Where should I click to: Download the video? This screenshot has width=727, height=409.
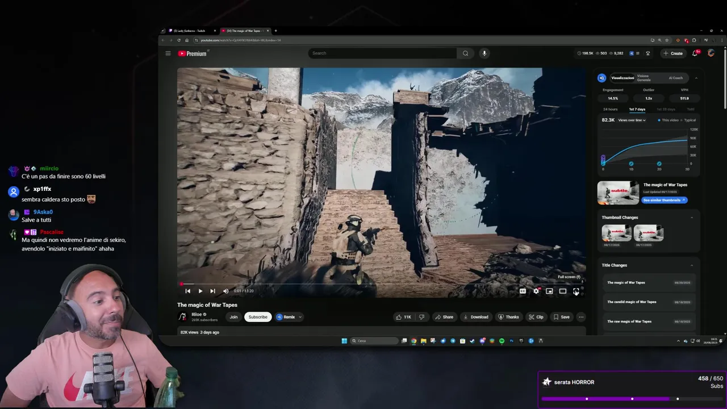tap(476, 317)
